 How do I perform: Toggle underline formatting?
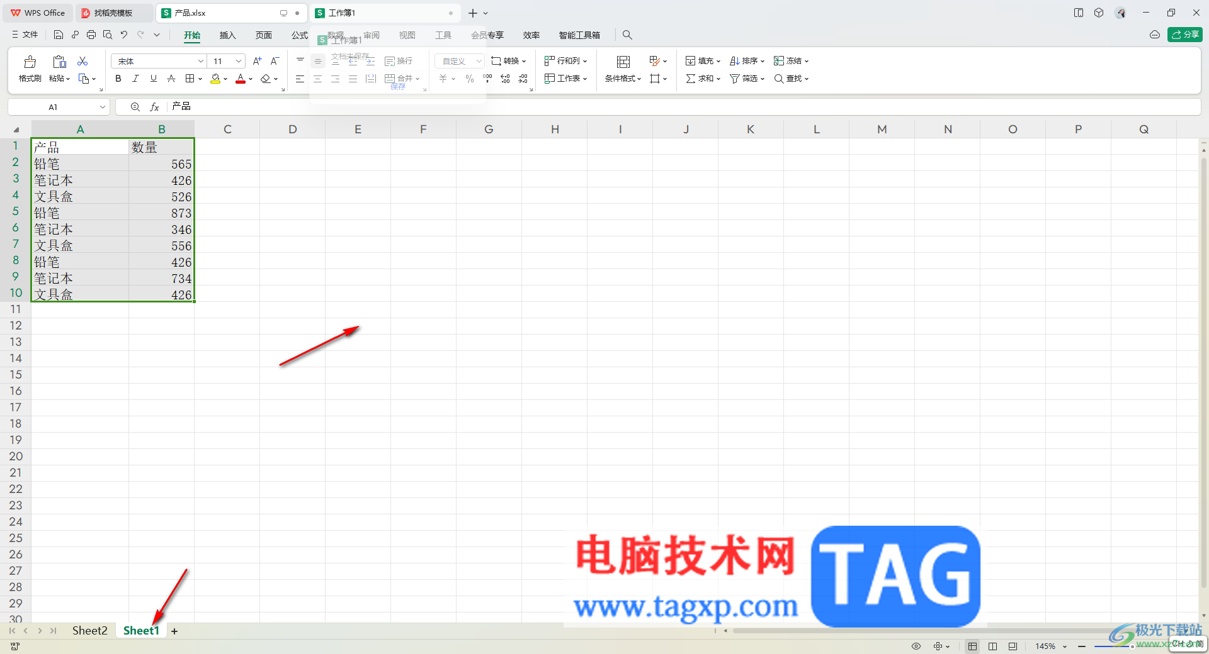click(x=153, y=79)
